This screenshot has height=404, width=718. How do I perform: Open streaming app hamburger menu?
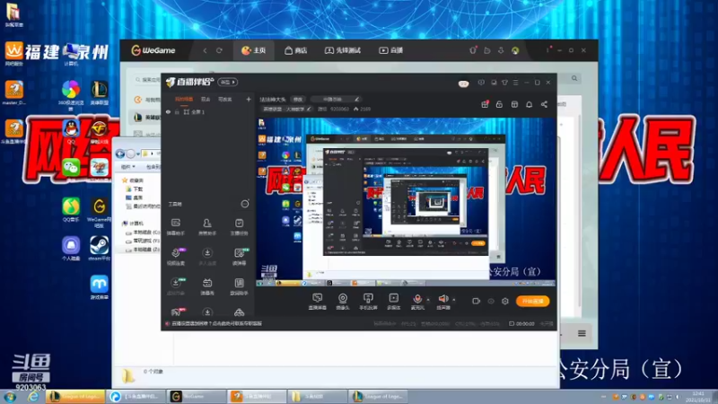coord(515,83)
